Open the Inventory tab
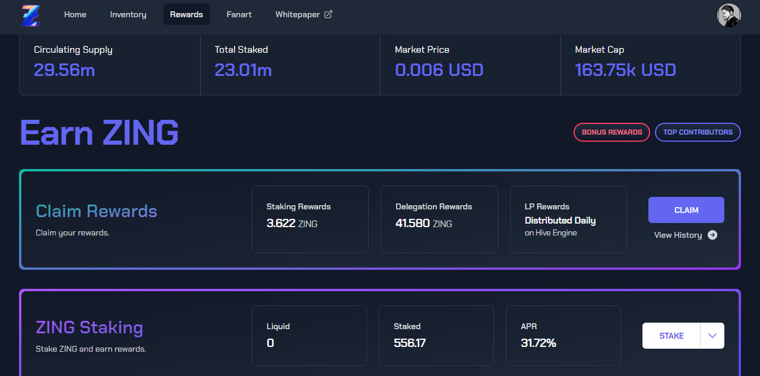This screenshot has width=760, height=376. [128, 14]
